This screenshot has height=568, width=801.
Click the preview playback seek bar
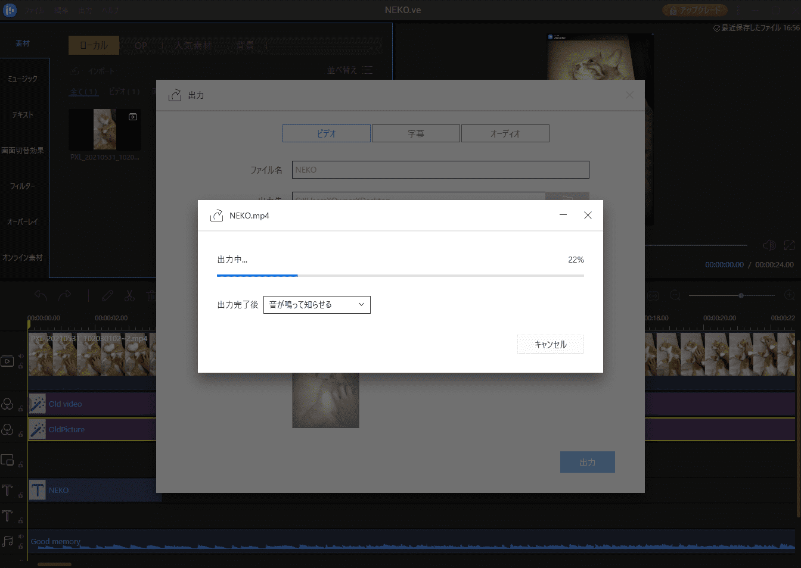(696, 245)
